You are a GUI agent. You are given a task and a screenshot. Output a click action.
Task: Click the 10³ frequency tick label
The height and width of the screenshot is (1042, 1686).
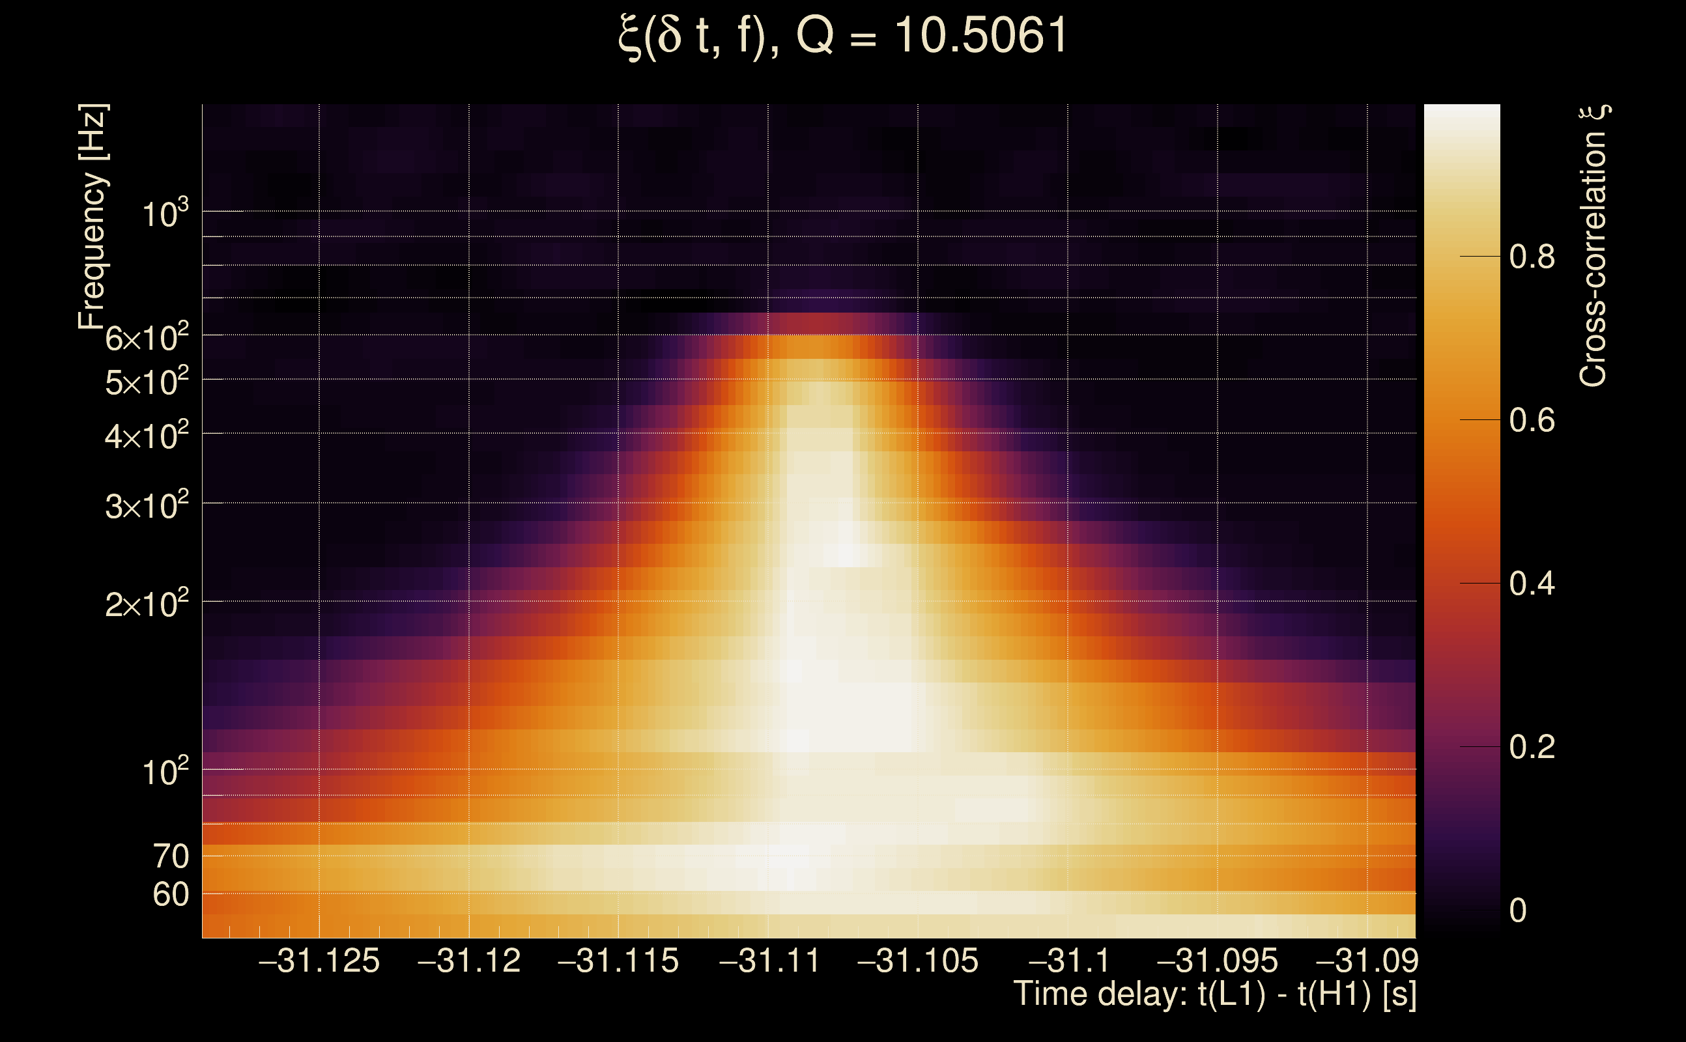pyautogui.click(x=165, y=214)
